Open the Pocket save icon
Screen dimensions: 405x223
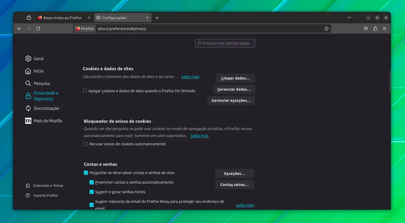[x=366, y=29]
